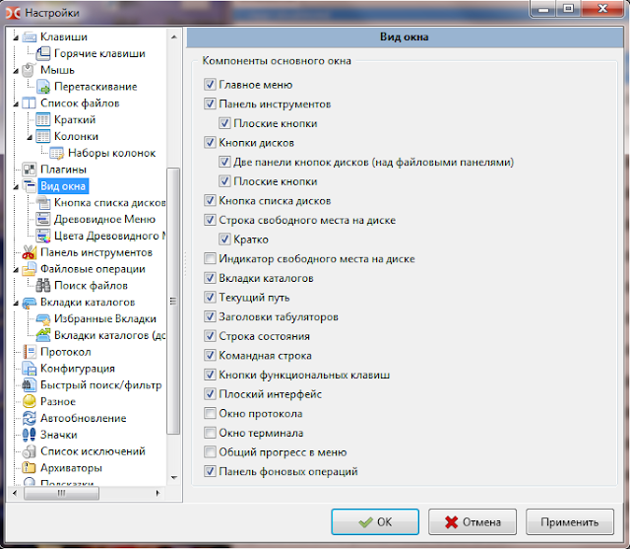Collapse the Вид окна tree node
Image resolution: width=630 pixels, height=549 pixels.
coord(16,186)
